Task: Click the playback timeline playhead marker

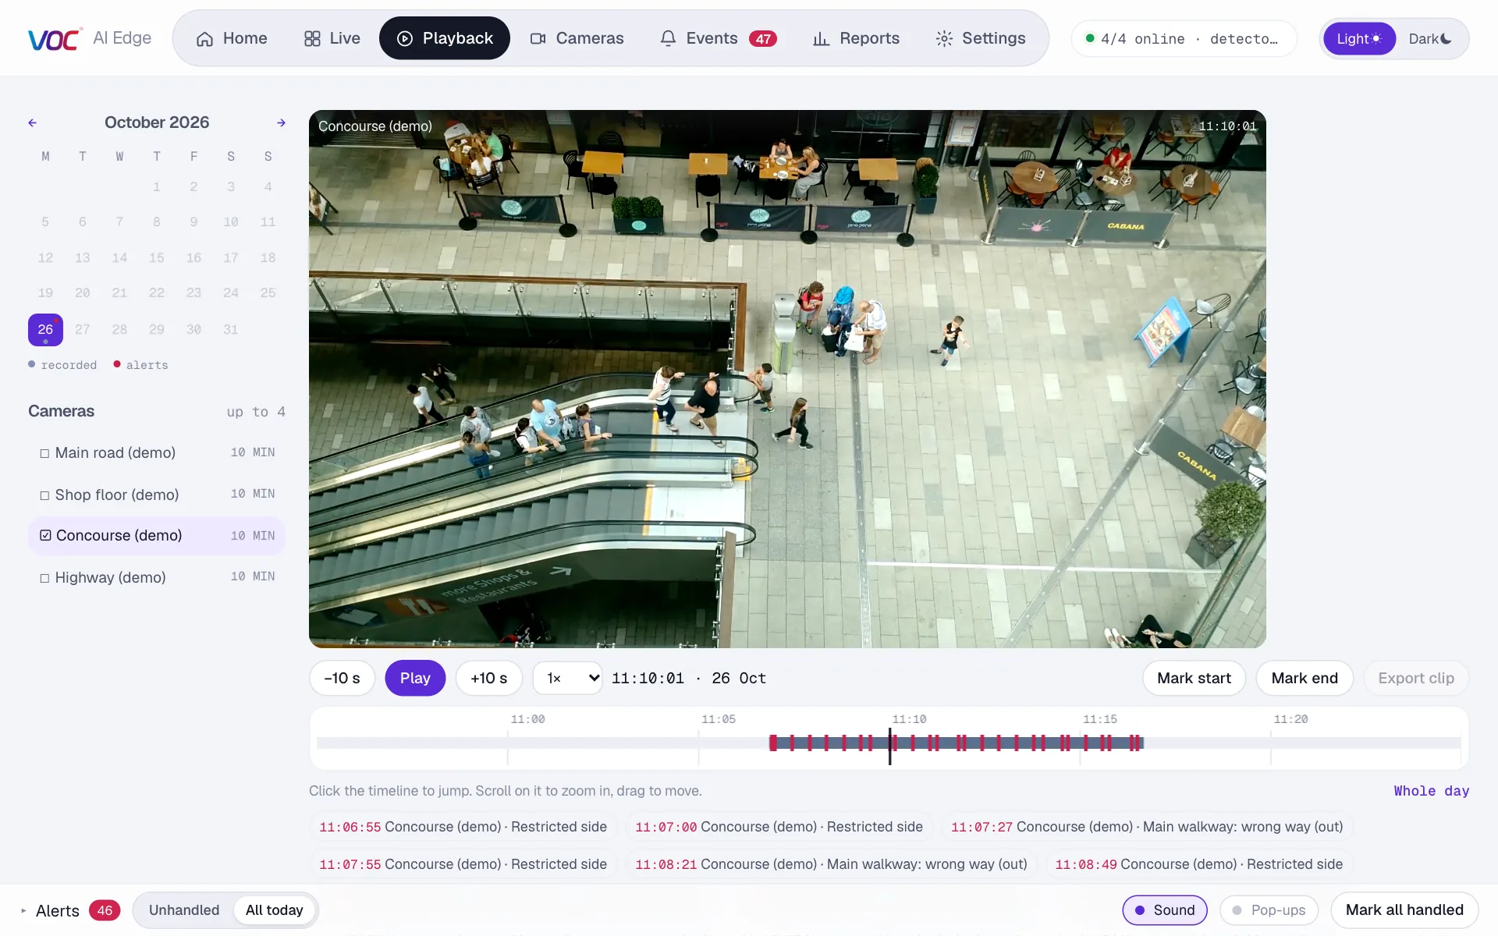Action: 889,746
